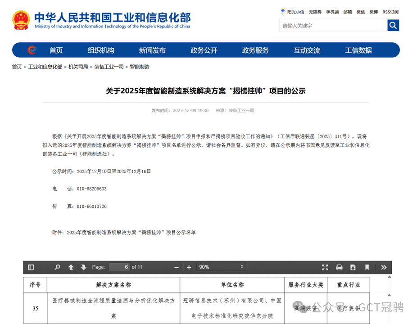Click the 单位名称 table header
The height and width of the screenshot is (324, 417).
[232, 285]
